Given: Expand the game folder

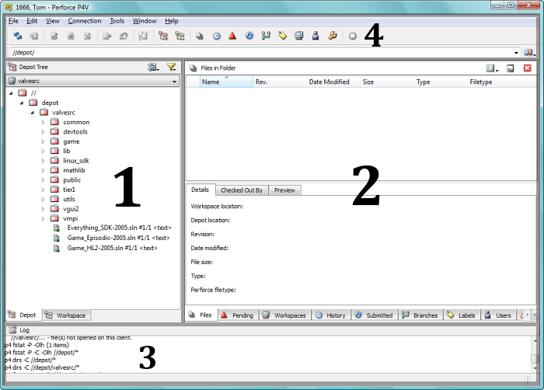Looking at the screenshot, I should (x=43, y=141).
